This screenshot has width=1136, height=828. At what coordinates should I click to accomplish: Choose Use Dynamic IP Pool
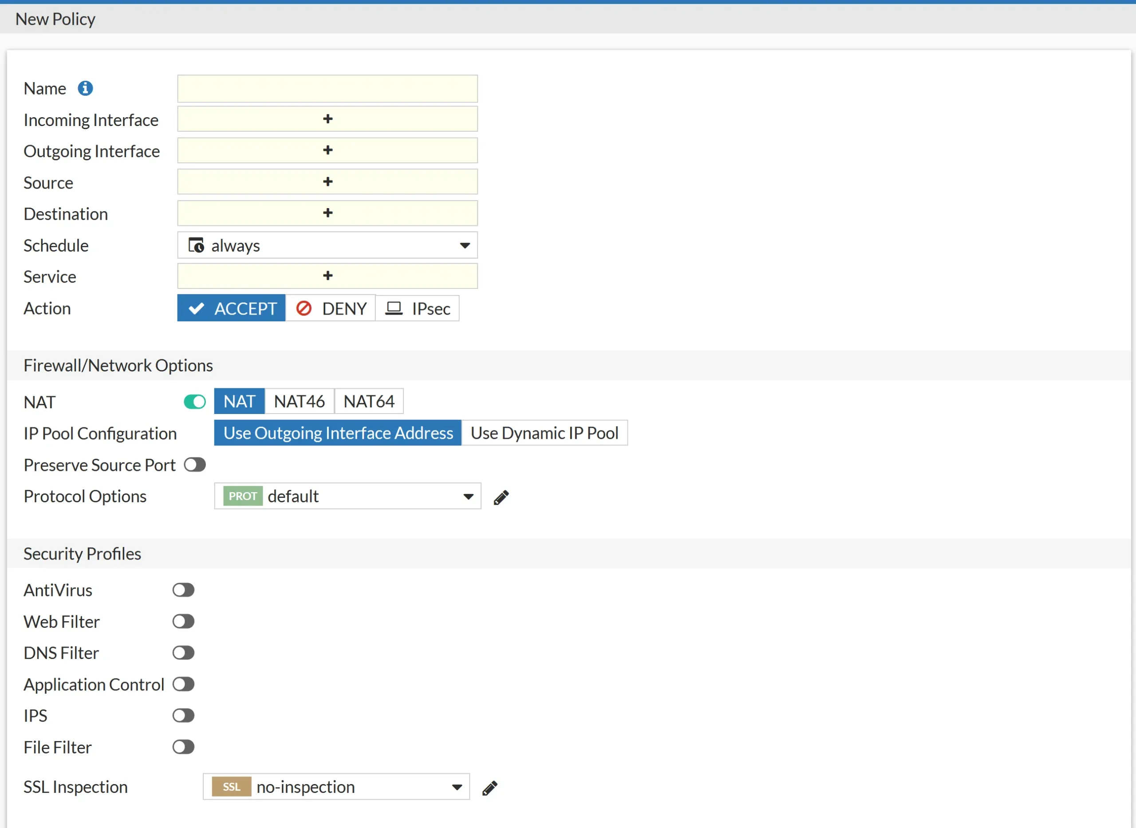[544, 433]
